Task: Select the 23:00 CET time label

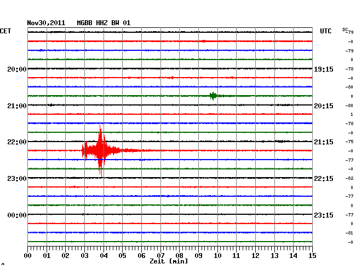Action: tap(17, 179)
